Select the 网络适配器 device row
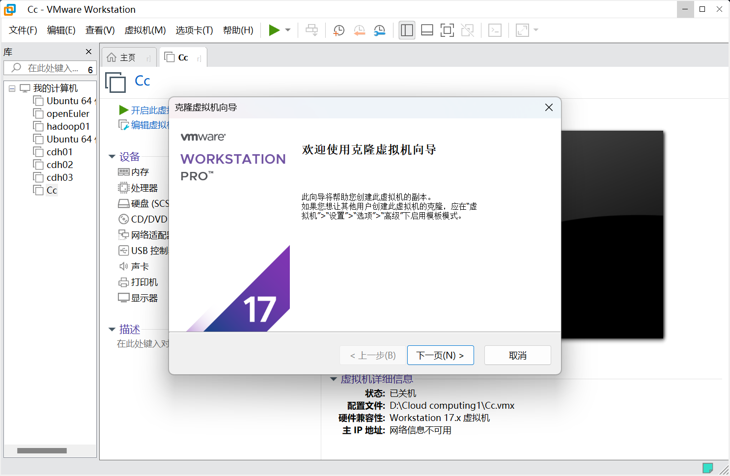The height and width of the screenshot is (476, 730). [143, 235]
